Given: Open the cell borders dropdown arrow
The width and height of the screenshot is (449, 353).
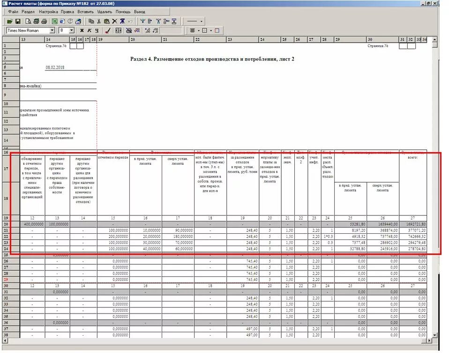Looking at the screenshot, I should pyautogui.click(x=211, y=31).
